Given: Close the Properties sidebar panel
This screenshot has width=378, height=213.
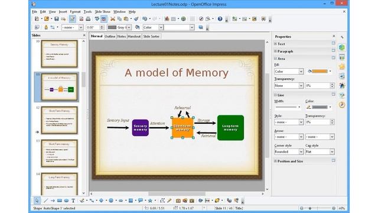Looking at the screenshot, I should [x=334, y=36].
